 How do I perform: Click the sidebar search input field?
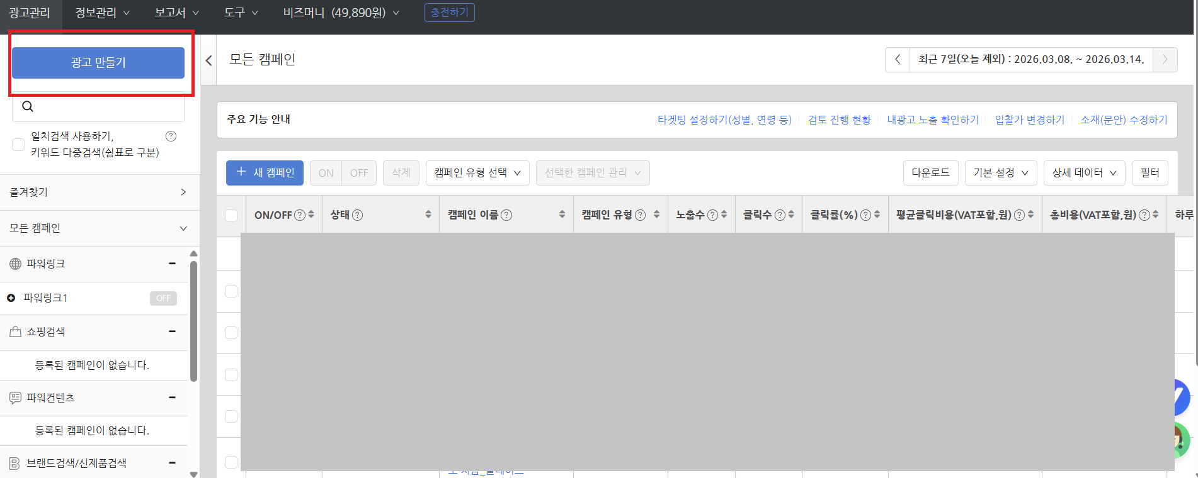pyautogui.click(x=107, y=107)
